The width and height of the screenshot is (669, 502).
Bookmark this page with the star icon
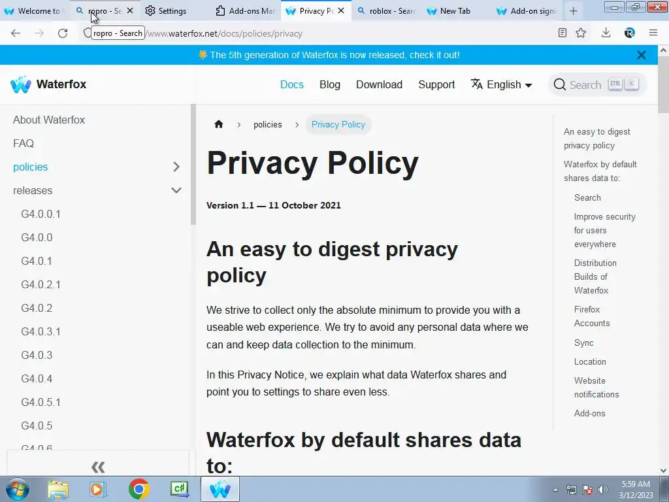581,33
